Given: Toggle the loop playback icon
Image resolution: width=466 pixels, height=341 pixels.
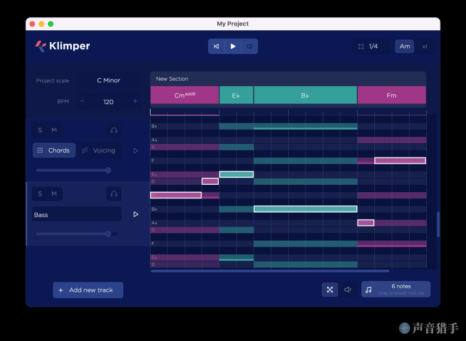Looking at the screenshot, I should click(249, 46).
